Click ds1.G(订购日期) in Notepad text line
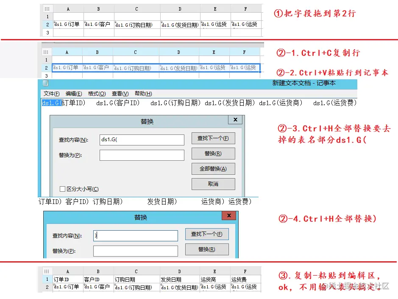The height and width of the screenshot is (299, 398). point(175,103)
